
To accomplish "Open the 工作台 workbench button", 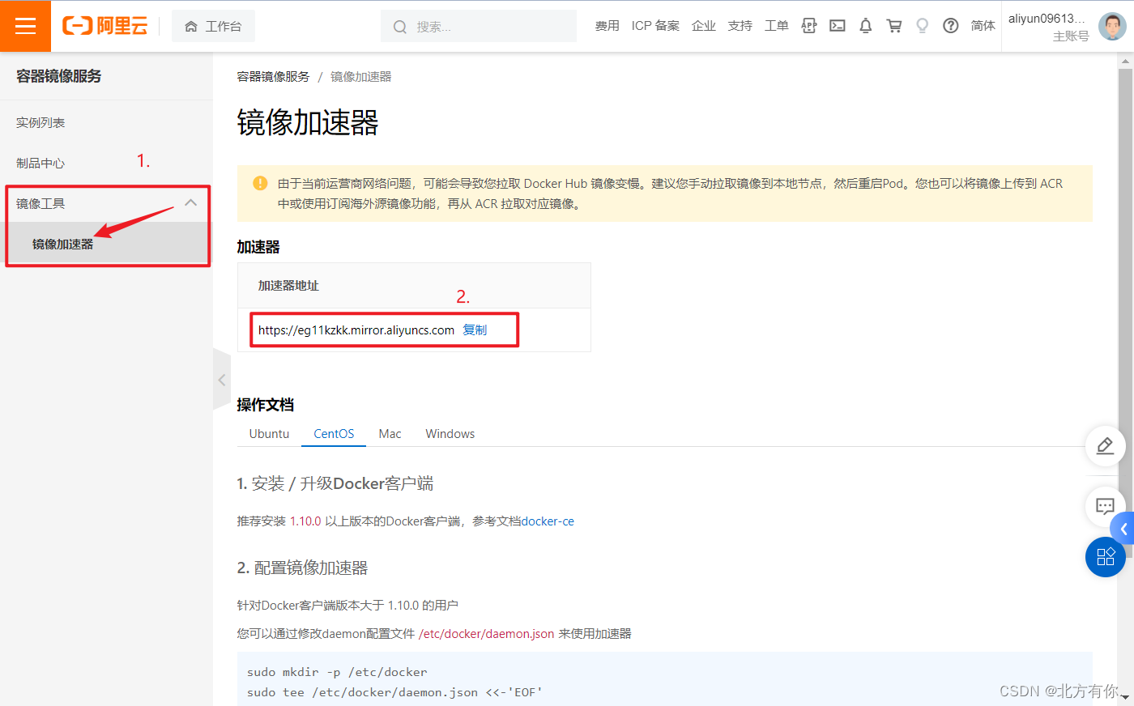I will pos(213,26).
